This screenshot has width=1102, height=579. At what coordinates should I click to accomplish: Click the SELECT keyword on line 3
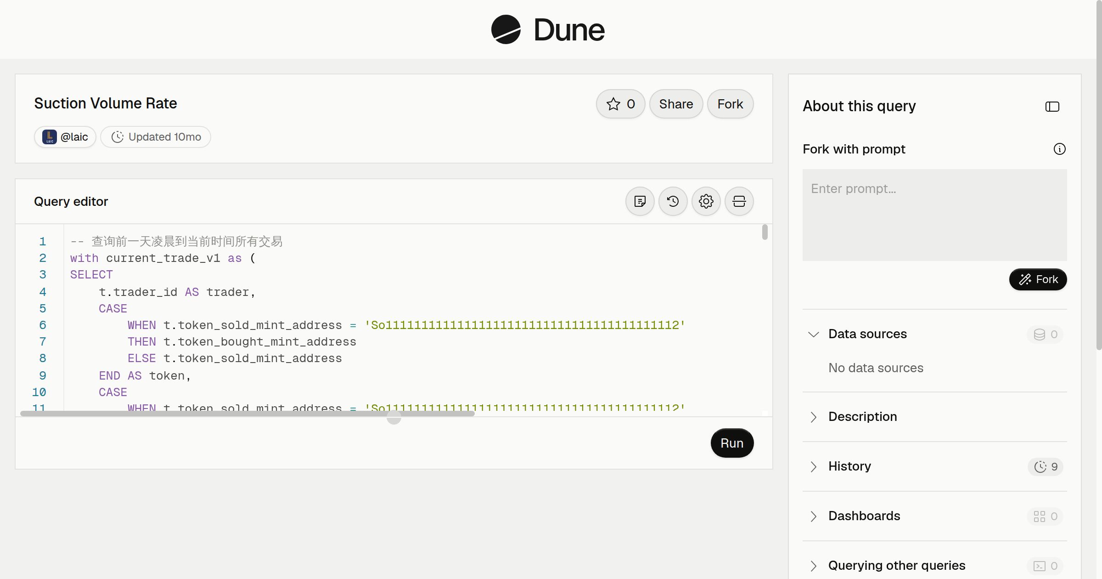tap(91, 275)
